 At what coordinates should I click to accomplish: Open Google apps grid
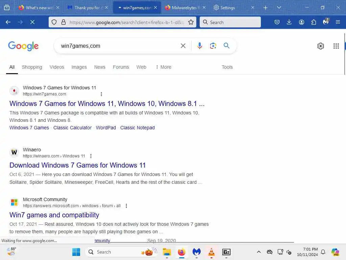[336, 46]
